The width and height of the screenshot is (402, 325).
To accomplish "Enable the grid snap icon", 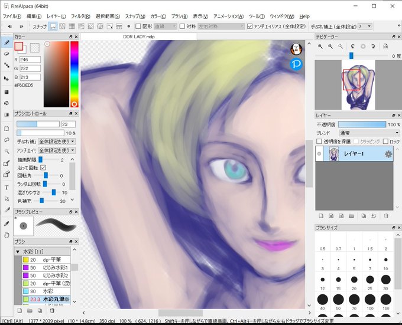I will pos(72,27).
